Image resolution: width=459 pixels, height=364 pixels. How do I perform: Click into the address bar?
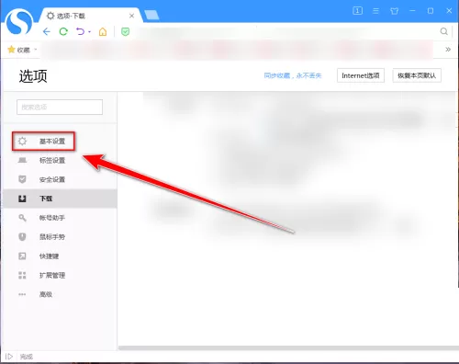tap(285, 31)
